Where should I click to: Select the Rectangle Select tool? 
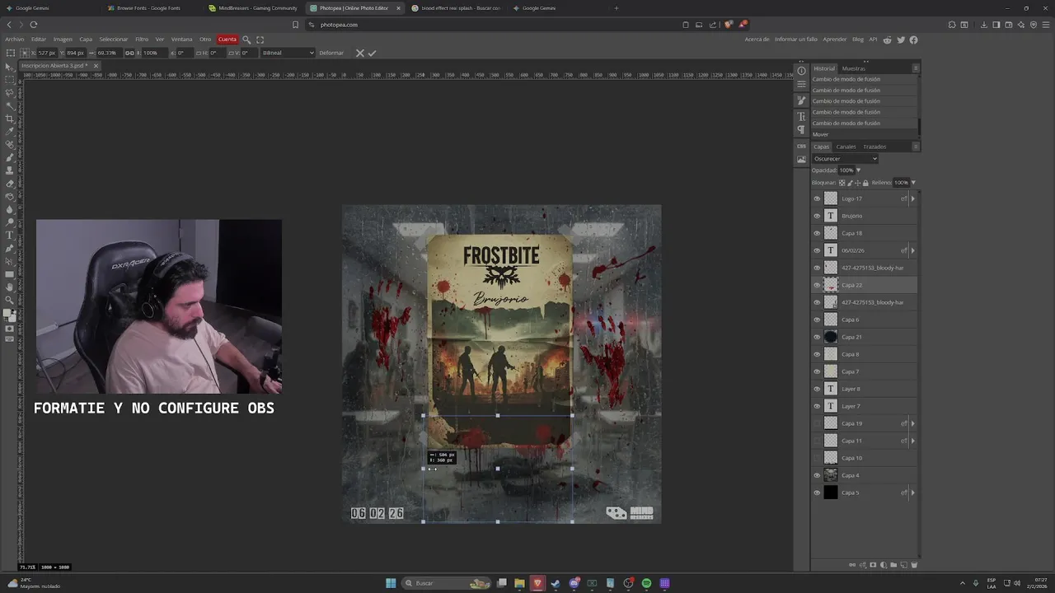(10, 80)
